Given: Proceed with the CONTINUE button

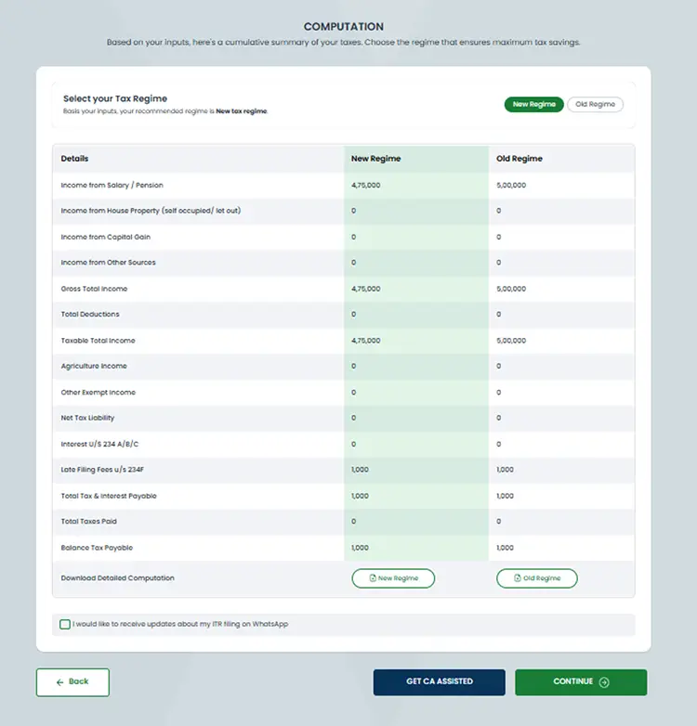Looking at the screenshot, I should tap(581, 682).
